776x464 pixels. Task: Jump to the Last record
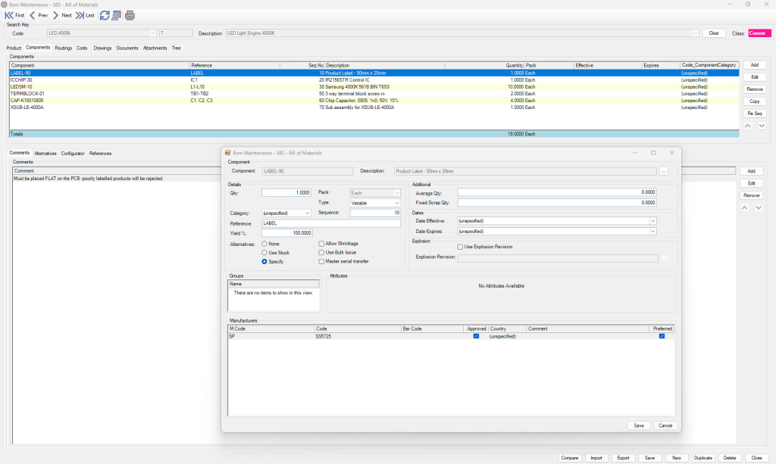coord(85,15)
